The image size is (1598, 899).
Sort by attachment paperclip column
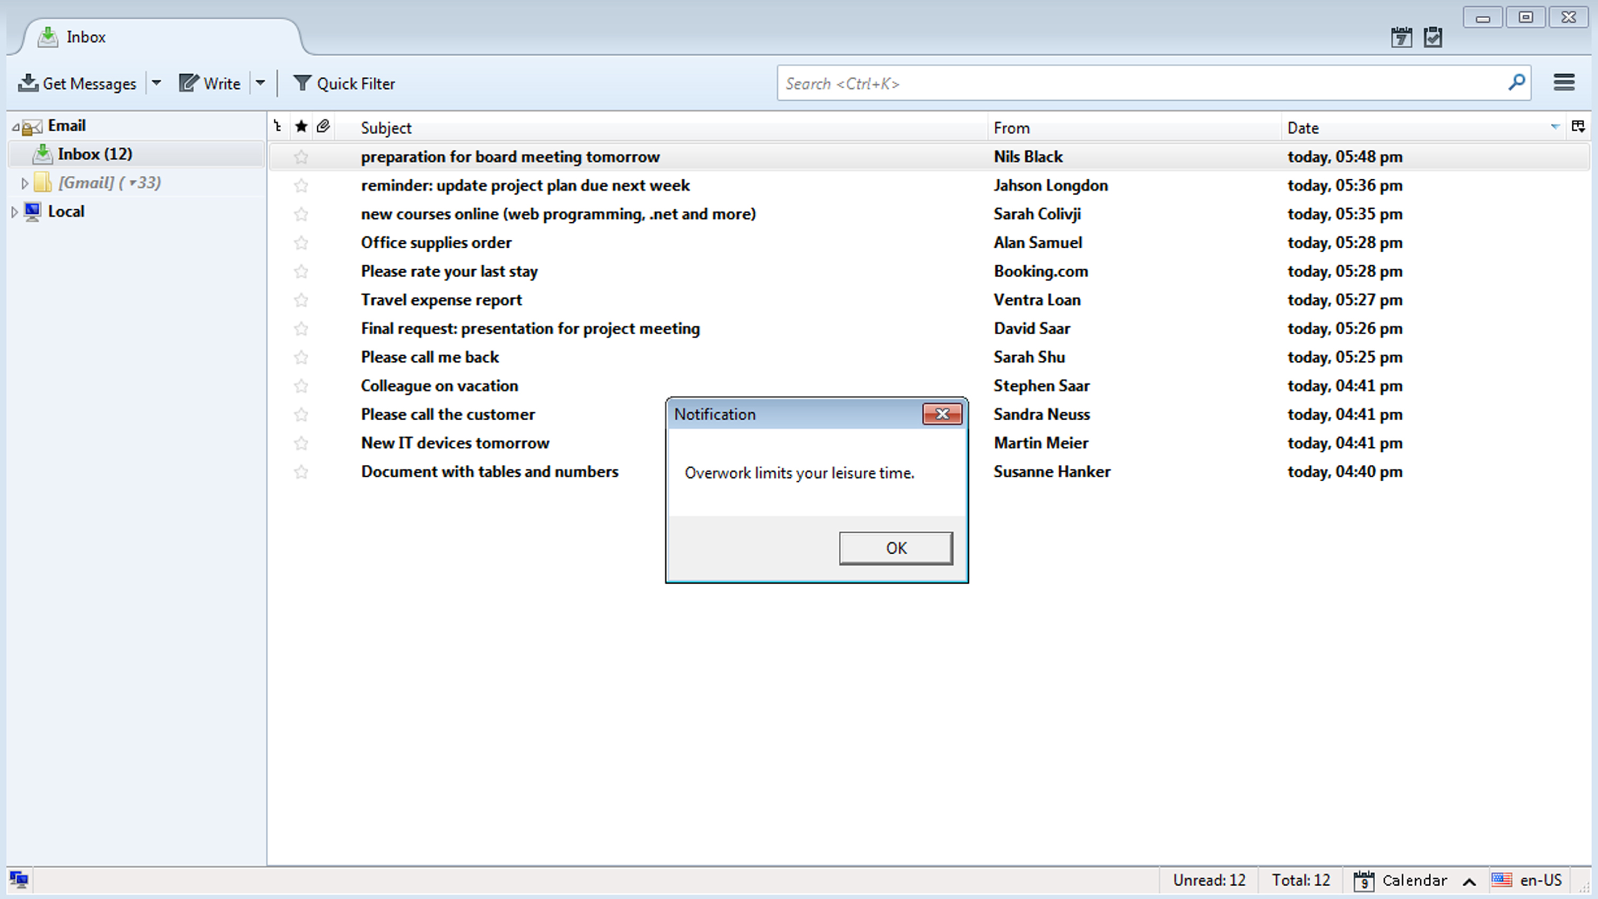(323, 126)
